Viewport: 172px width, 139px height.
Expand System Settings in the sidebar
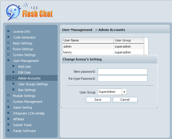(8, 55)
